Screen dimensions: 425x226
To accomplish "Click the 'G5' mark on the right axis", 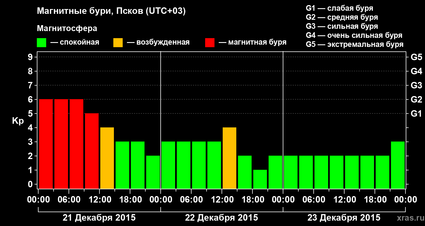I will click(x=416, y=57).
